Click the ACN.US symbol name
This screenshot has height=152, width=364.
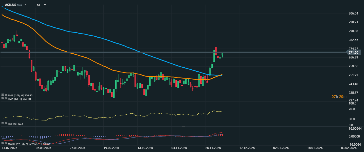click(10, 5)
